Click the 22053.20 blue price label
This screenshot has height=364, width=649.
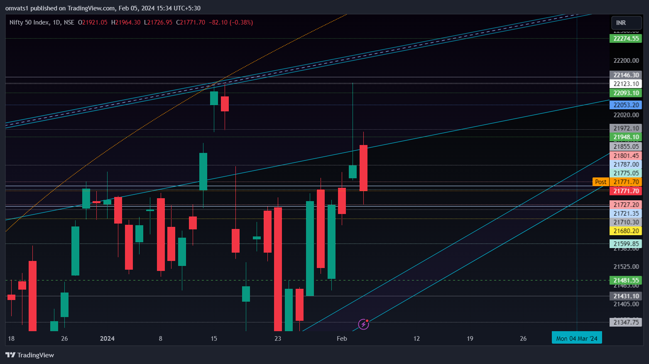click(x=626, y=105)
